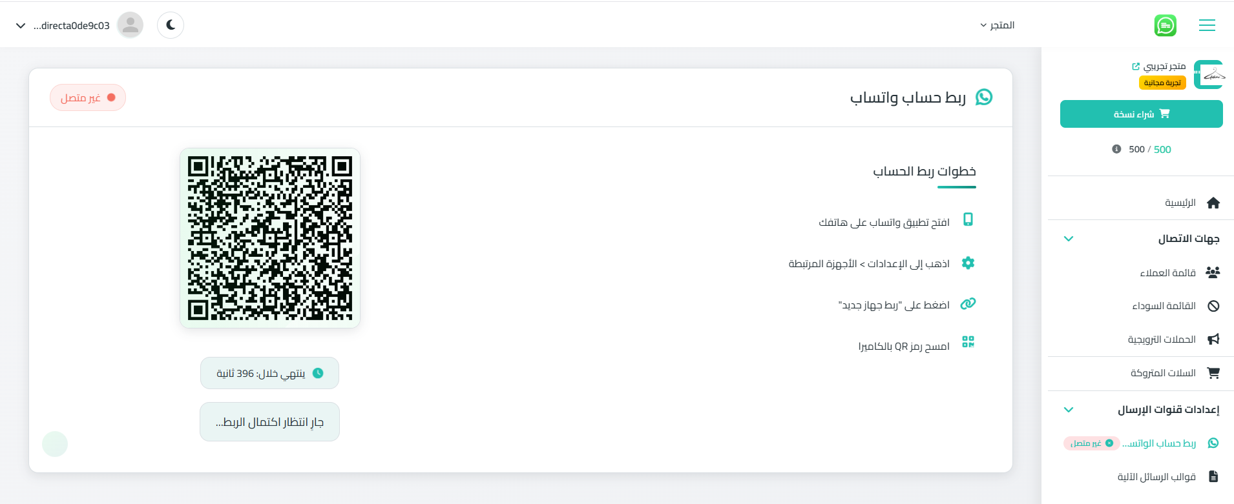Click the شراء نسخة button
The image size is (1234, 504).
[1141, 114]
